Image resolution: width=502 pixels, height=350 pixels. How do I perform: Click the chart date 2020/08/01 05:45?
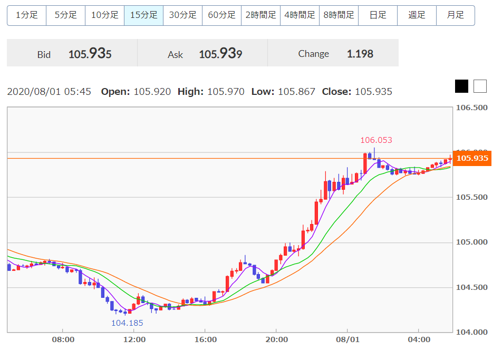pyautogui.click(x=49, y=92)
